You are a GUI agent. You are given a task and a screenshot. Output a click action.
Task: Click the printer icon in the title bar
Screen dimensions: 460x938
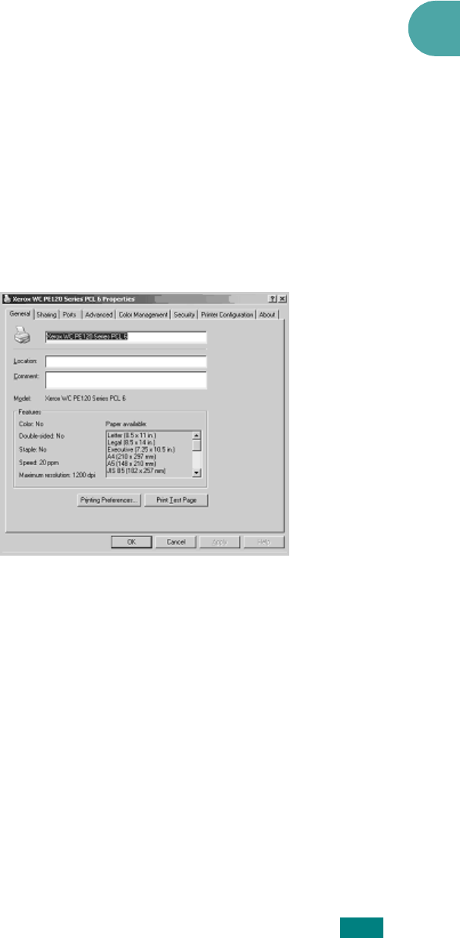pyautogui.click(x=8, y=300)
